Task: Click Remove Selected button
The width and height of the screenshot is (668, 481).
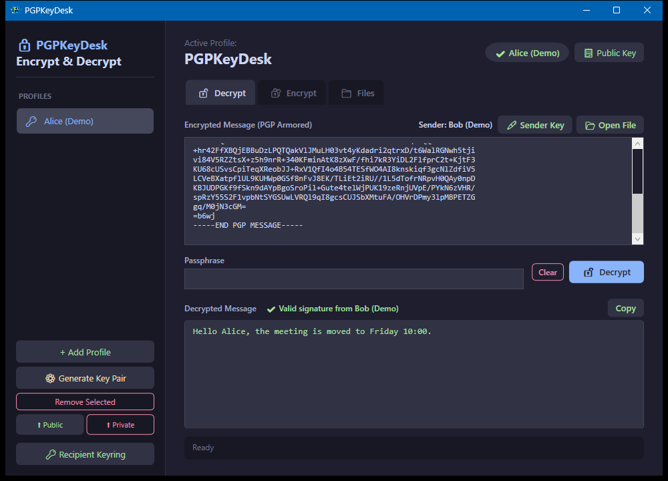Action: point(86,402)
